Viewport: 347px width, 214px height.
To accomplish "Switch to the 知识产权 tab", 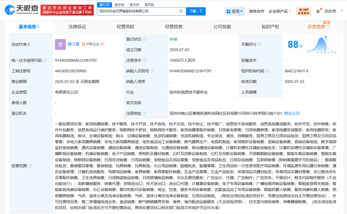I will click(x=270, y=27).
